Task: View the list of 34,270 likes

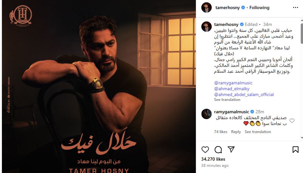Action: click(x=213, y=159)
